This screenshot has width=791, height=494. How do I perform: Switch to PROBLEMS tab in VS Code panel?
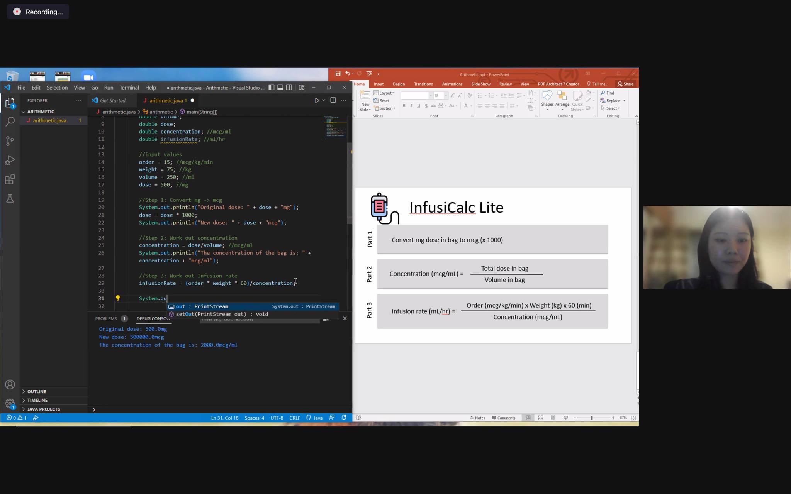point(106,318)
